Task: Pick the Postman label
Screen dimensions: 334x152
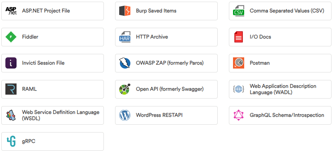Action: (260, 63)
